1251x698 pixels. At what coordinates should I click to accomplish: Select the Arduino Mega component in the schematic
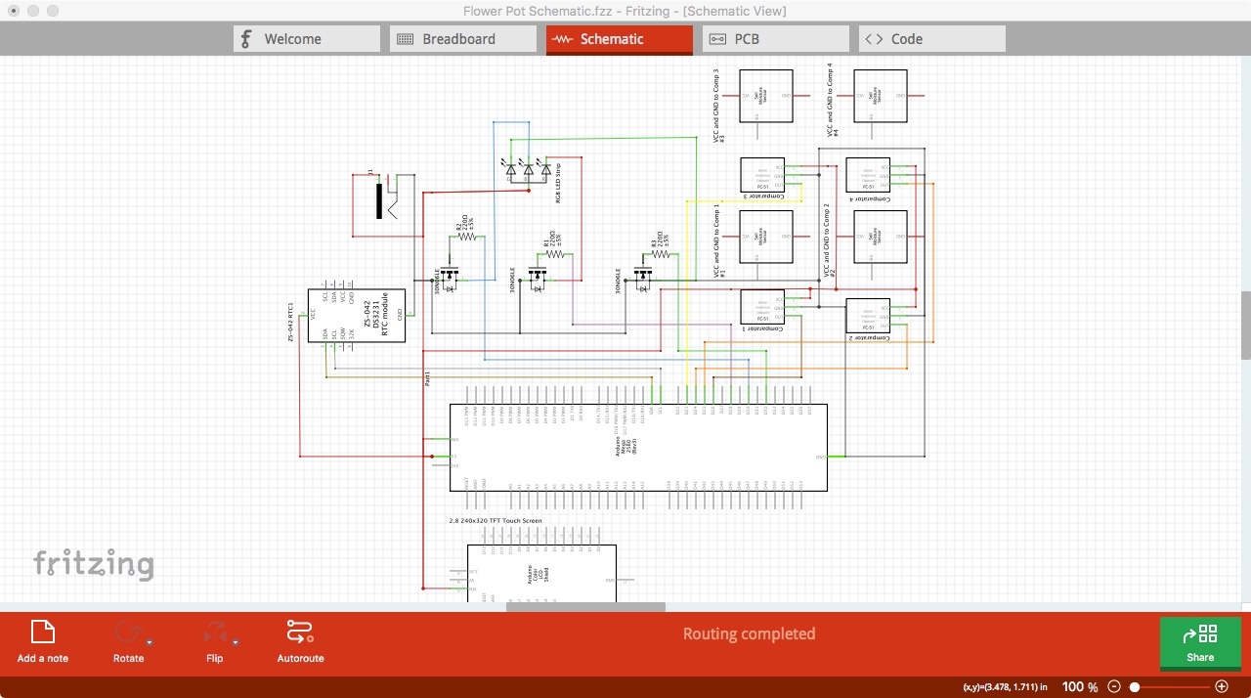pyautogui.click(x=635, y=445)
